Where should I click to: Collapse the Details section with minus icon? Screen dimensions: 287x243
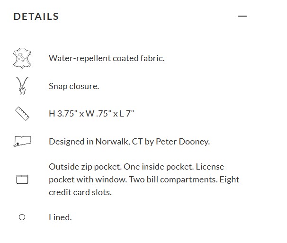pyautogui.click(x=242, y=17)
